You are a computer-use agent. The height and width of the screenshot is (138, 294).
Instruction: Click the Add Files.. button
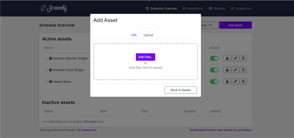pos(145,57)
